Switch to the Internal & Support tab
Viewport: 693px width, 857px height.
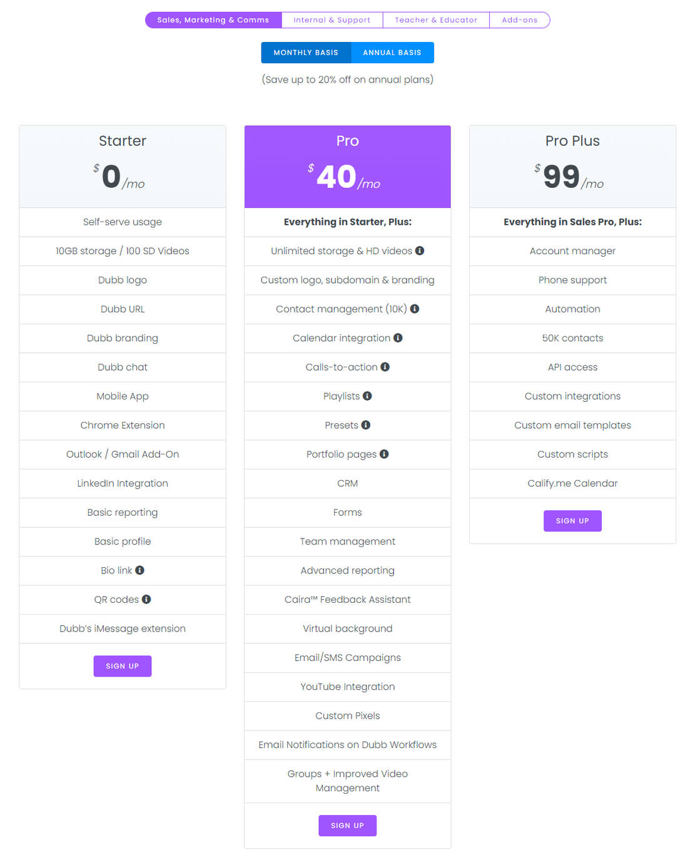(x=332, y=19)
